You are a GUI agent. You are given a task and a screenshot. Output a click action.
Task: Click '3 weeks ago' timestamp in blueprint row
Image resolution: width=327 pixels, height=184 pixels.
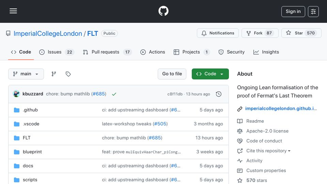(x=209, y=152)
